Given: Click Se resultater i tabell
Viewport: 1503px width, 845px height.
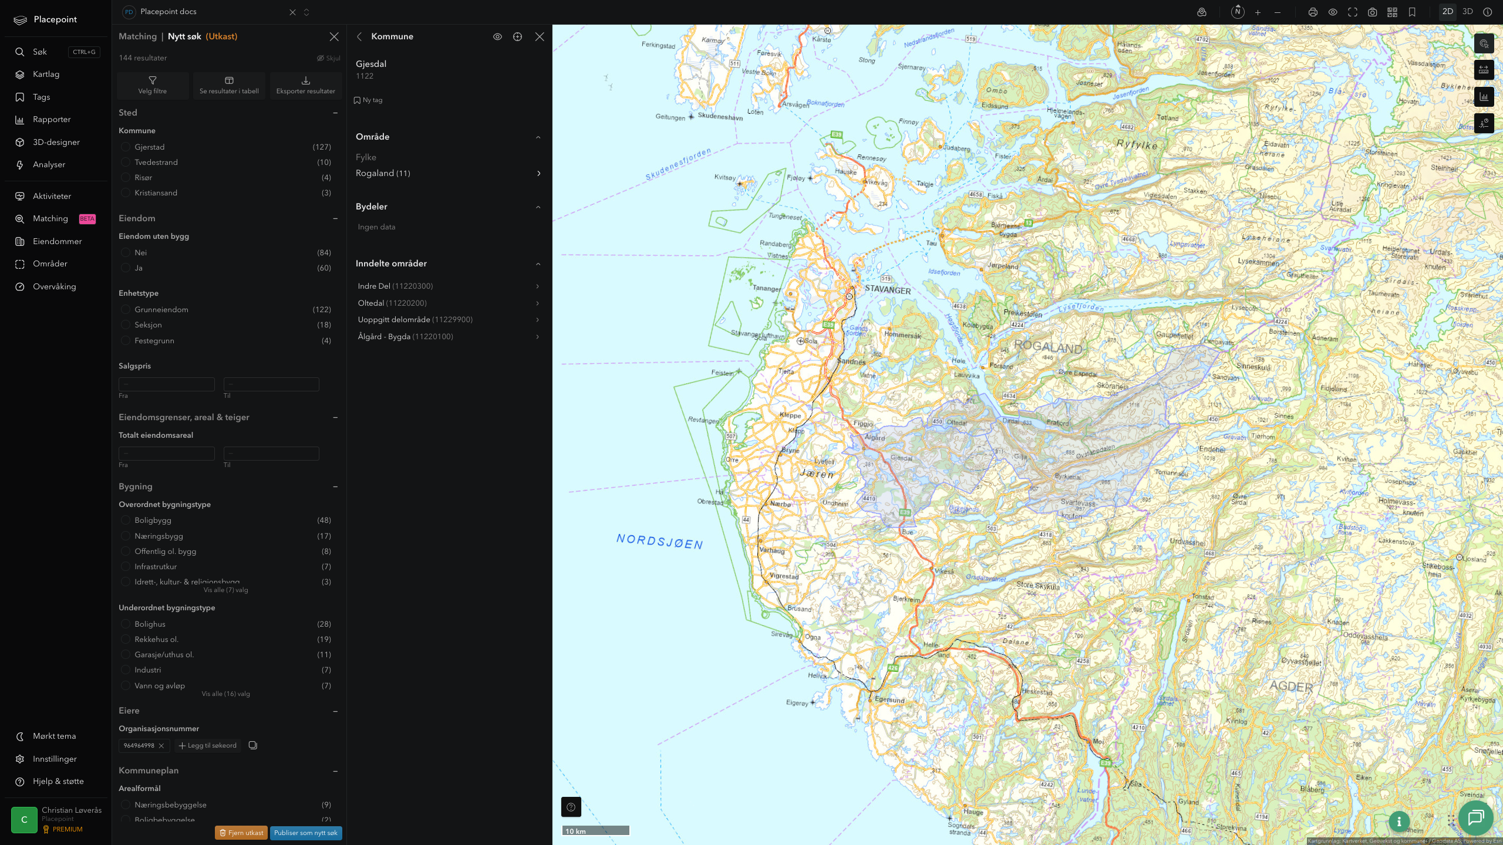Looking at the screenshot, I should click(229, 85).
